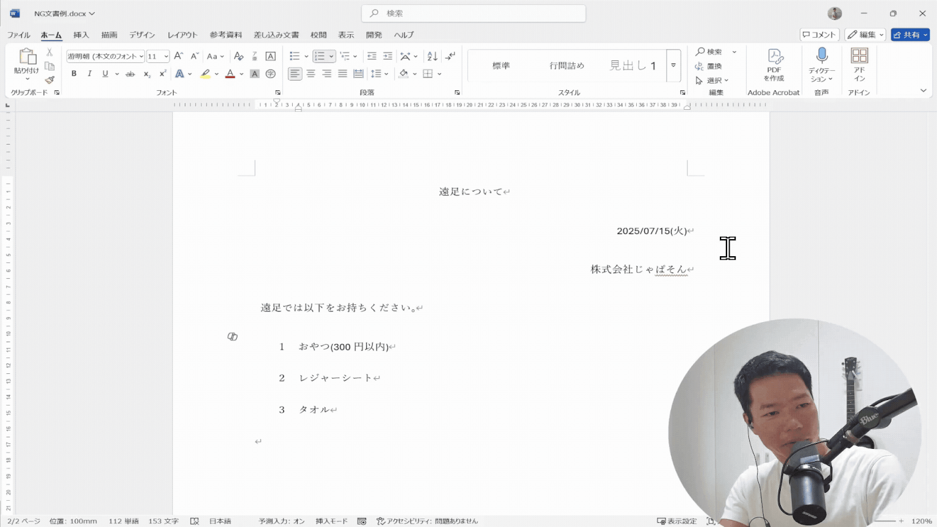
Task: Click the コメント button
Action: [x=819, y=35]
